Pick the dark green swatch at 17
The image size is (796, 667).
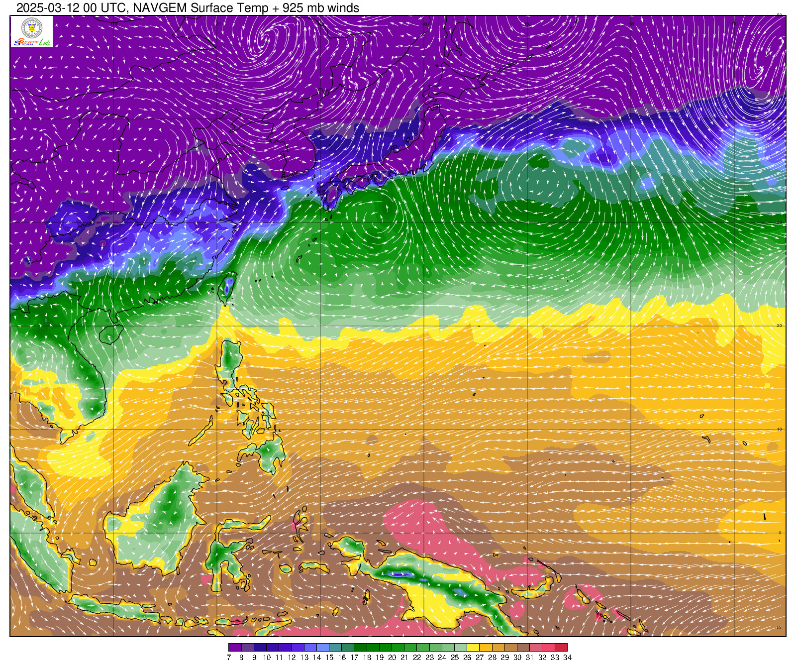point(360,648)
